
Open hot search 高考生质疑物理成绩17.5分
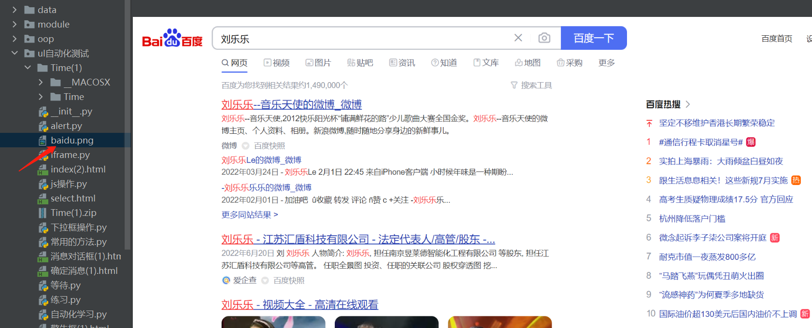(726, 200)
